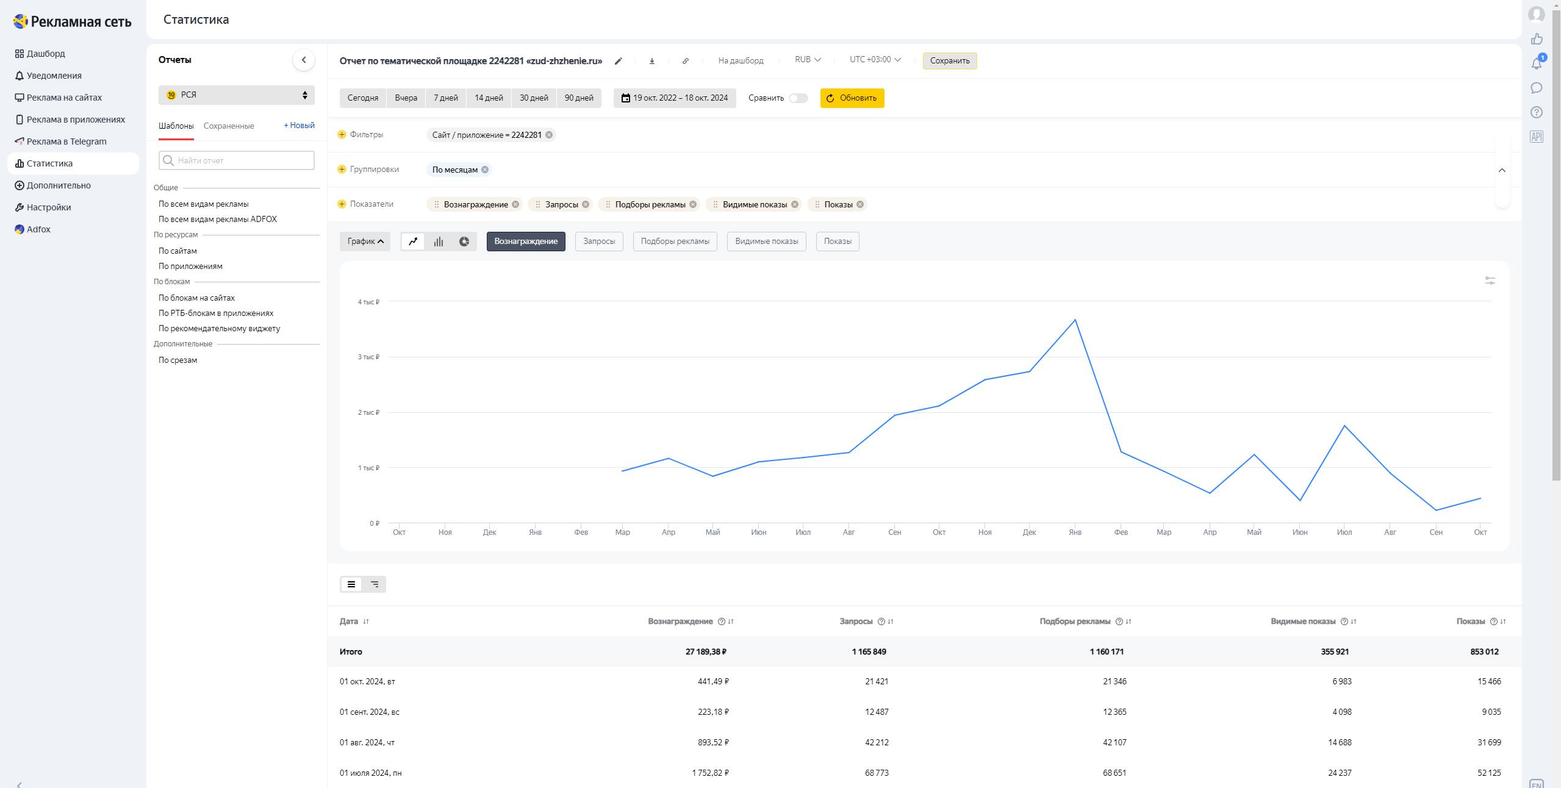This screenshot has height=788, width=1561.
Task: Show Показы on the chart
Action: tap(838, 242)
